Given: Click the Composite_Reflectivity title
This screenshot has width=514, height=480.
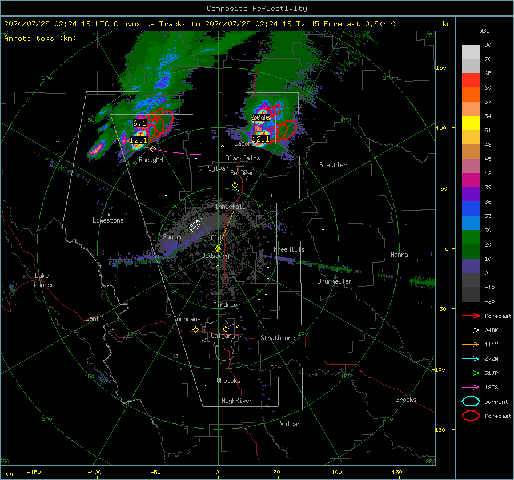Looking at the screenshot, I should (257, 9).
